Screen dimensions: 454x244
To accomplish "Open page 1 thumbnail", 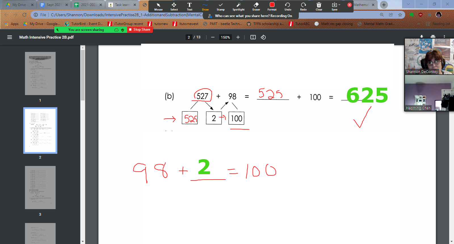I will [40, 73].
